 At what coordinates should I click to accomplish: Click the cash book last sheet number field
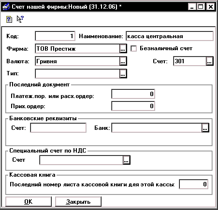(x=193, y=184)
